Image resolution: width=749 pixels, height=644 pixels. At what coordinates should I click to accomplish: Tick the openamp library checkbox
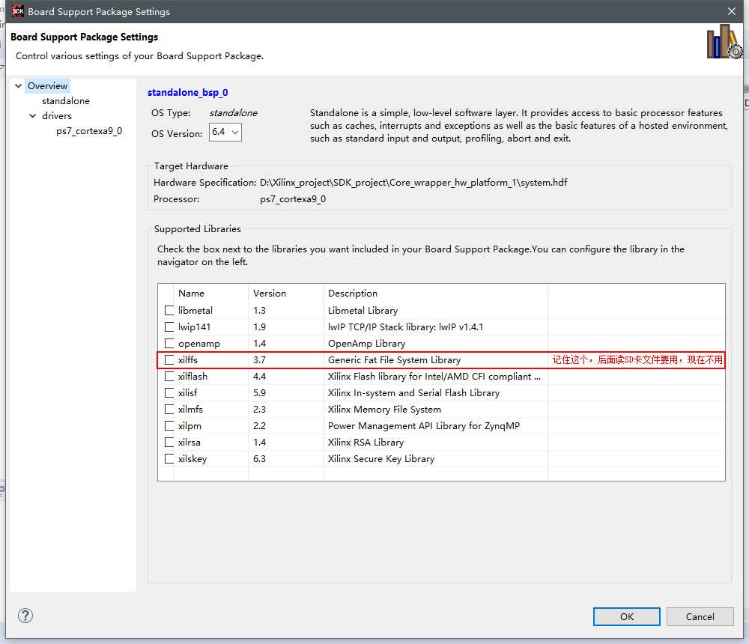[169, 344]
